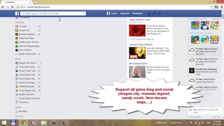
Task: Open the yellow duck Slots game icon
Action: pyautogui.click(x=214, y=40)
